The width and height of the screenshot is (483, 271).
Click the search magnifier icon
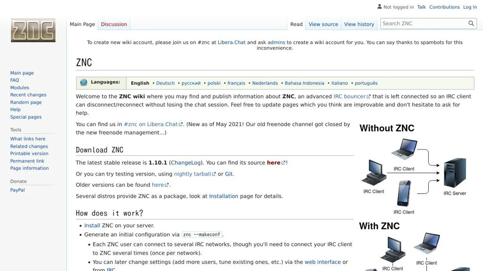coord(471,24)
